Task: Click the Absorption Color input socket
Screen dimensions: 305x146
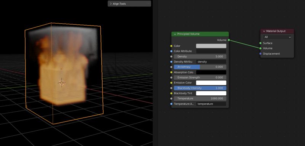Action: coord(171,72)
